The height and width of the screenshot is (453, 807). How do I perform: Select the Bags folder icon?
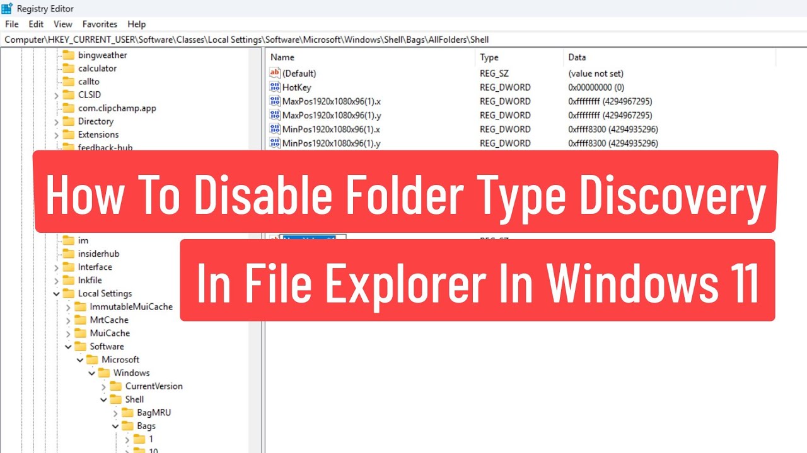127,425
